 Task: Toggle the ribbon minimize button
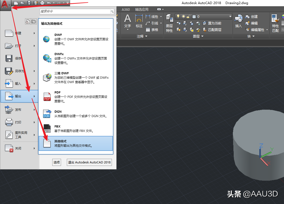tap(159, 9)
